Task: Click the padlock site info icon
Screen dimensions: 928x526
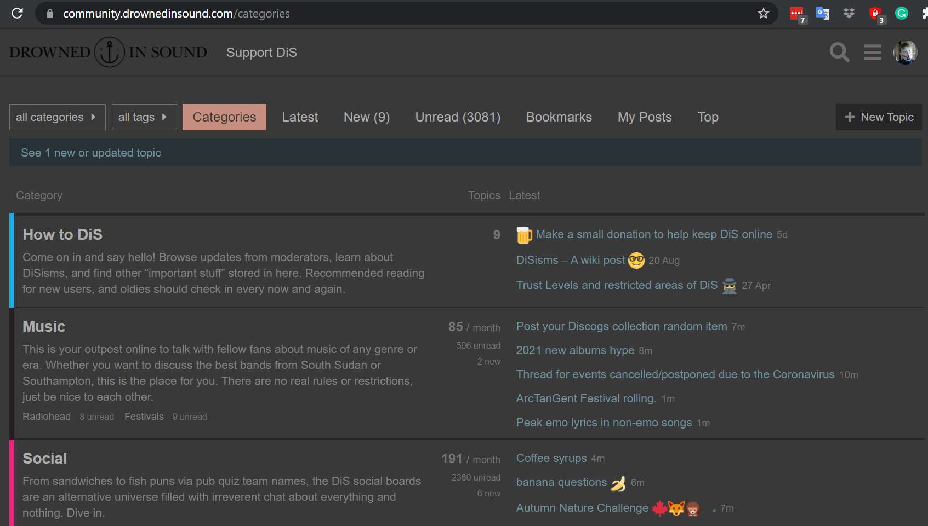Action: [x=50, y=14]
